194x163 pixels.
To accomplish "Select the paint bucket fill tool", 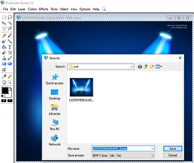I will pos(4,47).
